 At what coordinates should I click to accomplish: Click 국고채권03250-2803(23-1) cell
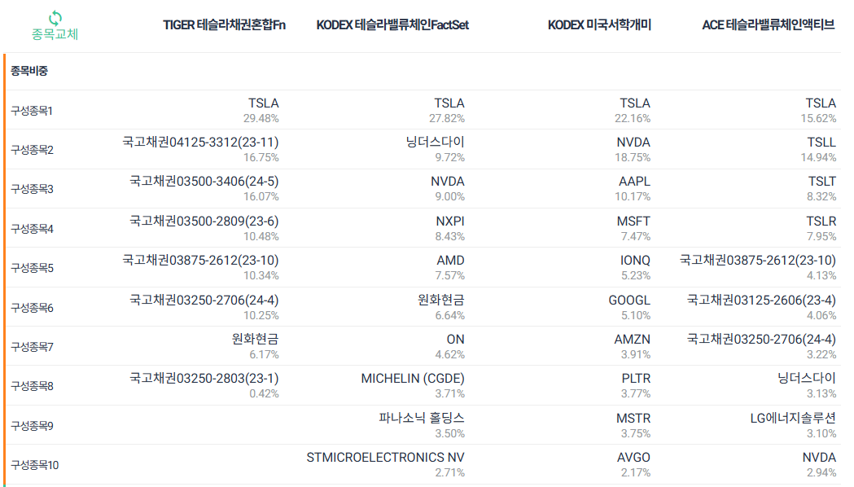click(x=204, y=386)
